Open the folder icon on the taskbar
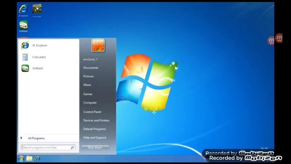The height and width of the screenshot is (164, 291). pyautogui.click(x=29, y=159)
